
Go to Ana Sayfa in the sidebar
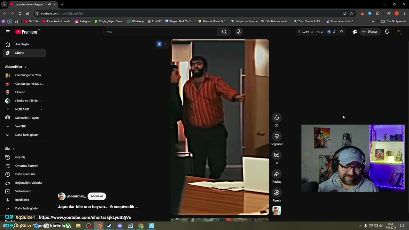click(x=24, y=44)
